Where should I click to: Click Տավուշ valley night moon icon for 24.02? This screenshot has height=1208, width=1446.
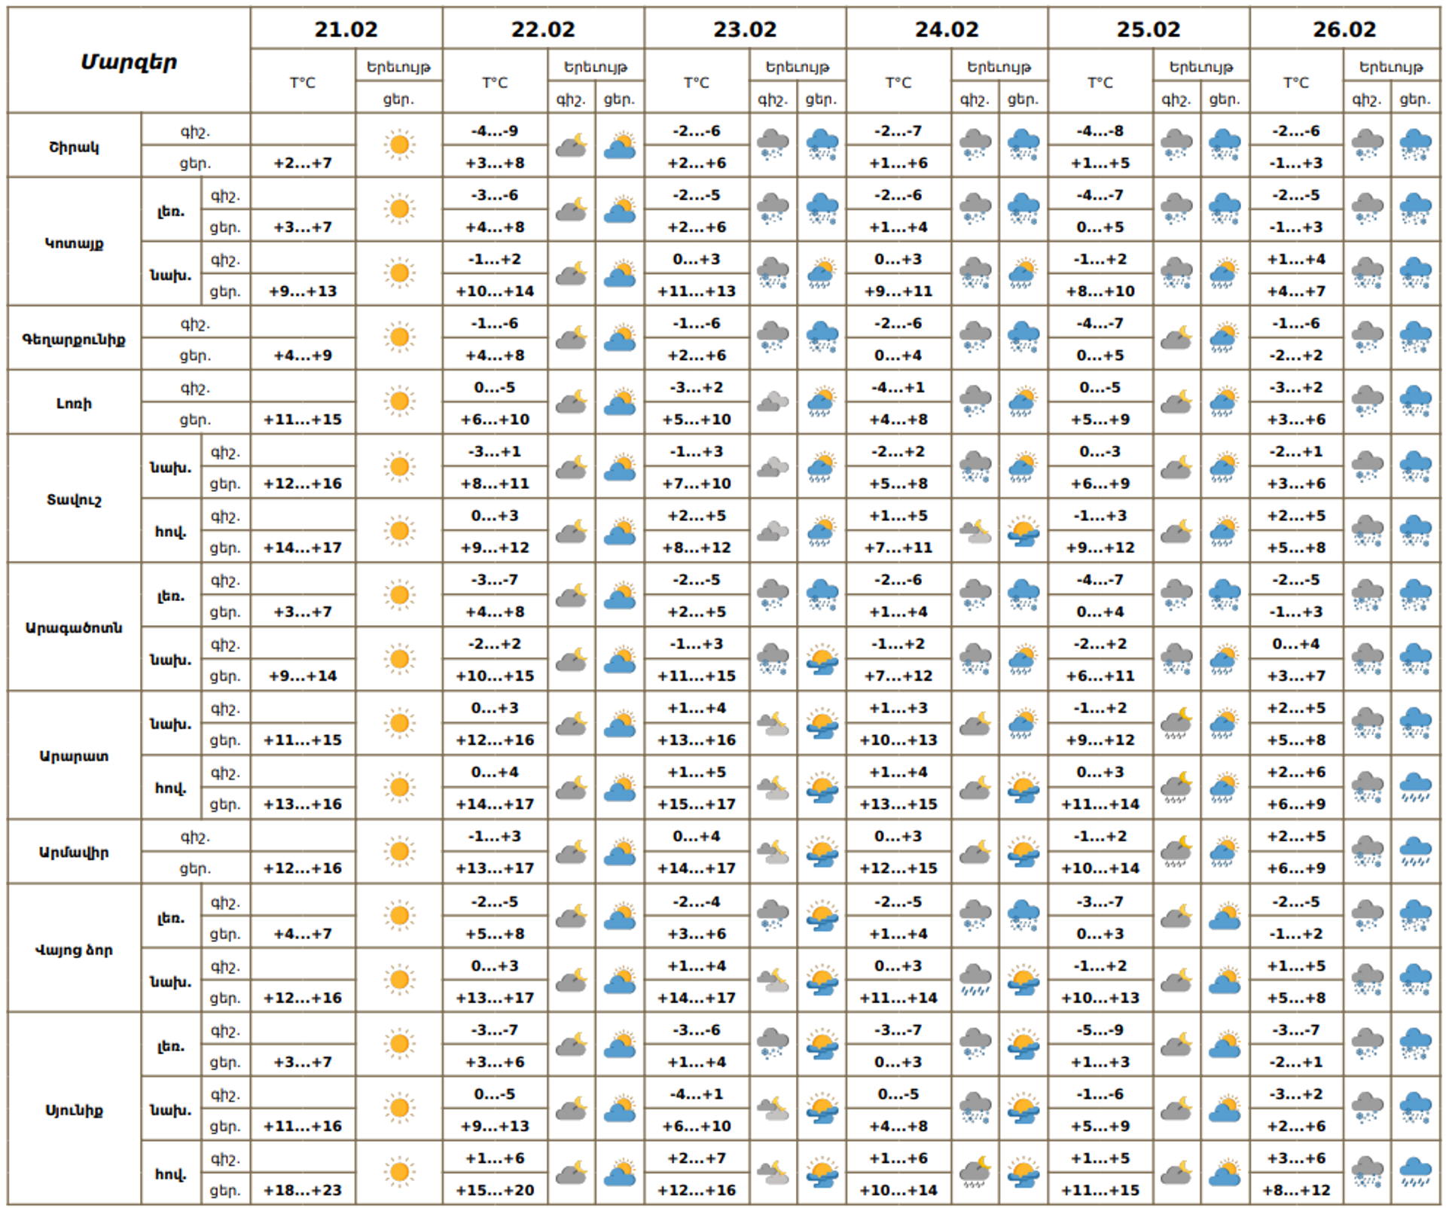[x=975, y=531]
